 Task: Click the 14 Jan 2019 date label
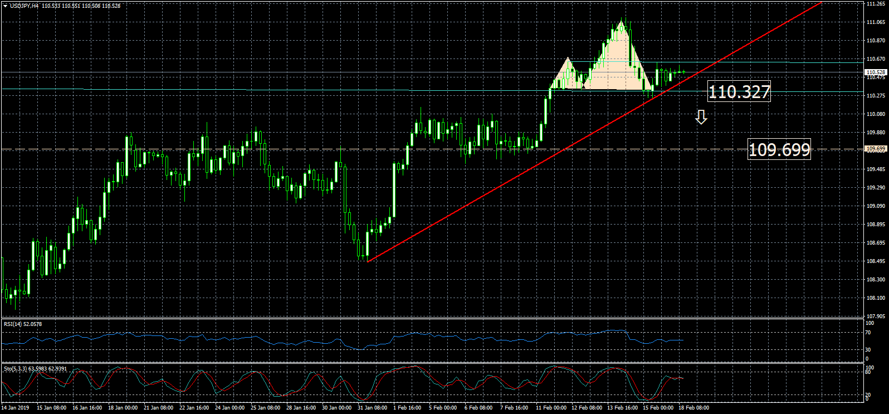click(16, 408)
